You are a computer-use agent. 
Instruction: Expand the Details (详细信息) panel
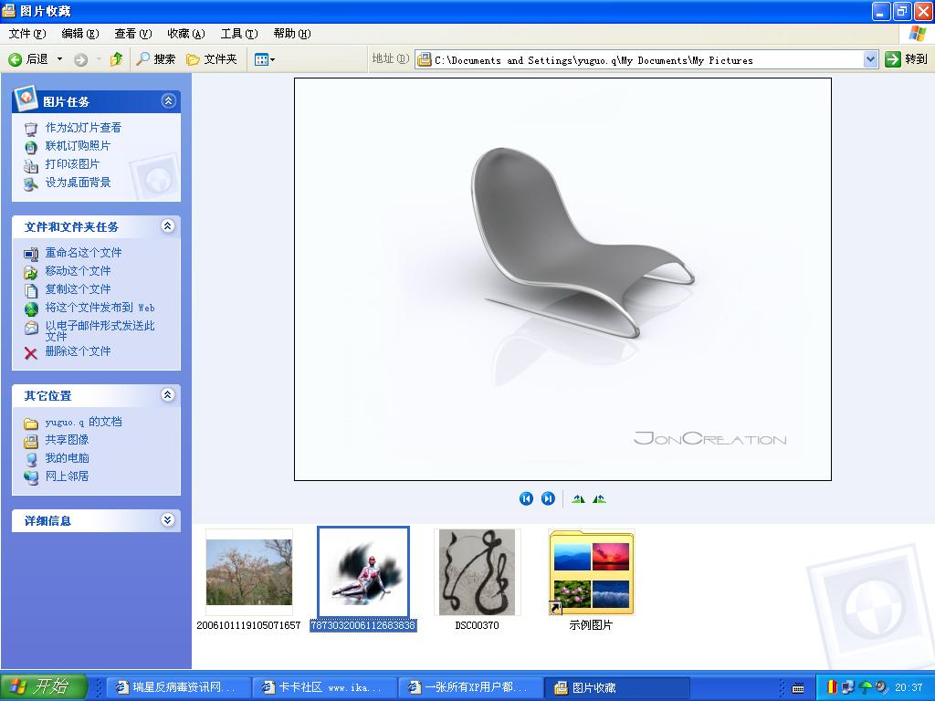[x=168, y=519]
